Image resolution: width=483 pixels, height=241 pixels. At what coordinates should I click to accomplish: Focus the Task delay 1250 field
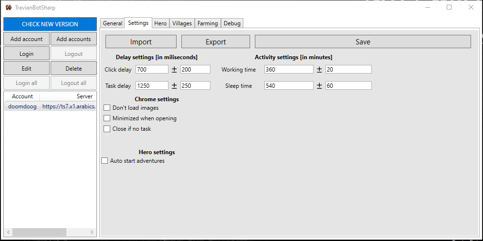click(152, 86)
